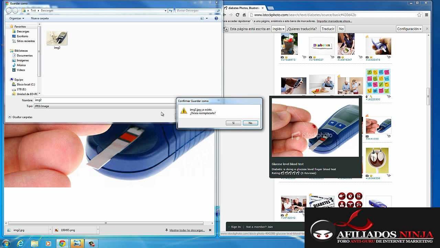Click No on the translate bar
Viewport: 440px width, 248px height.
click(341, 29)
